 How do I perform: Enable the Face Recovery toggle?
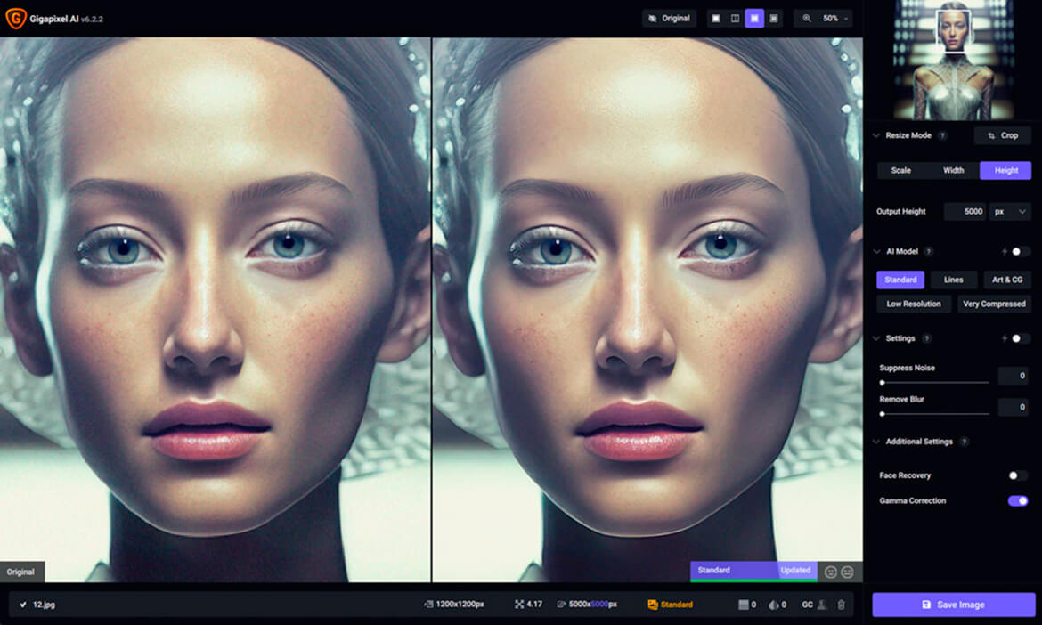click(1017, 475)
